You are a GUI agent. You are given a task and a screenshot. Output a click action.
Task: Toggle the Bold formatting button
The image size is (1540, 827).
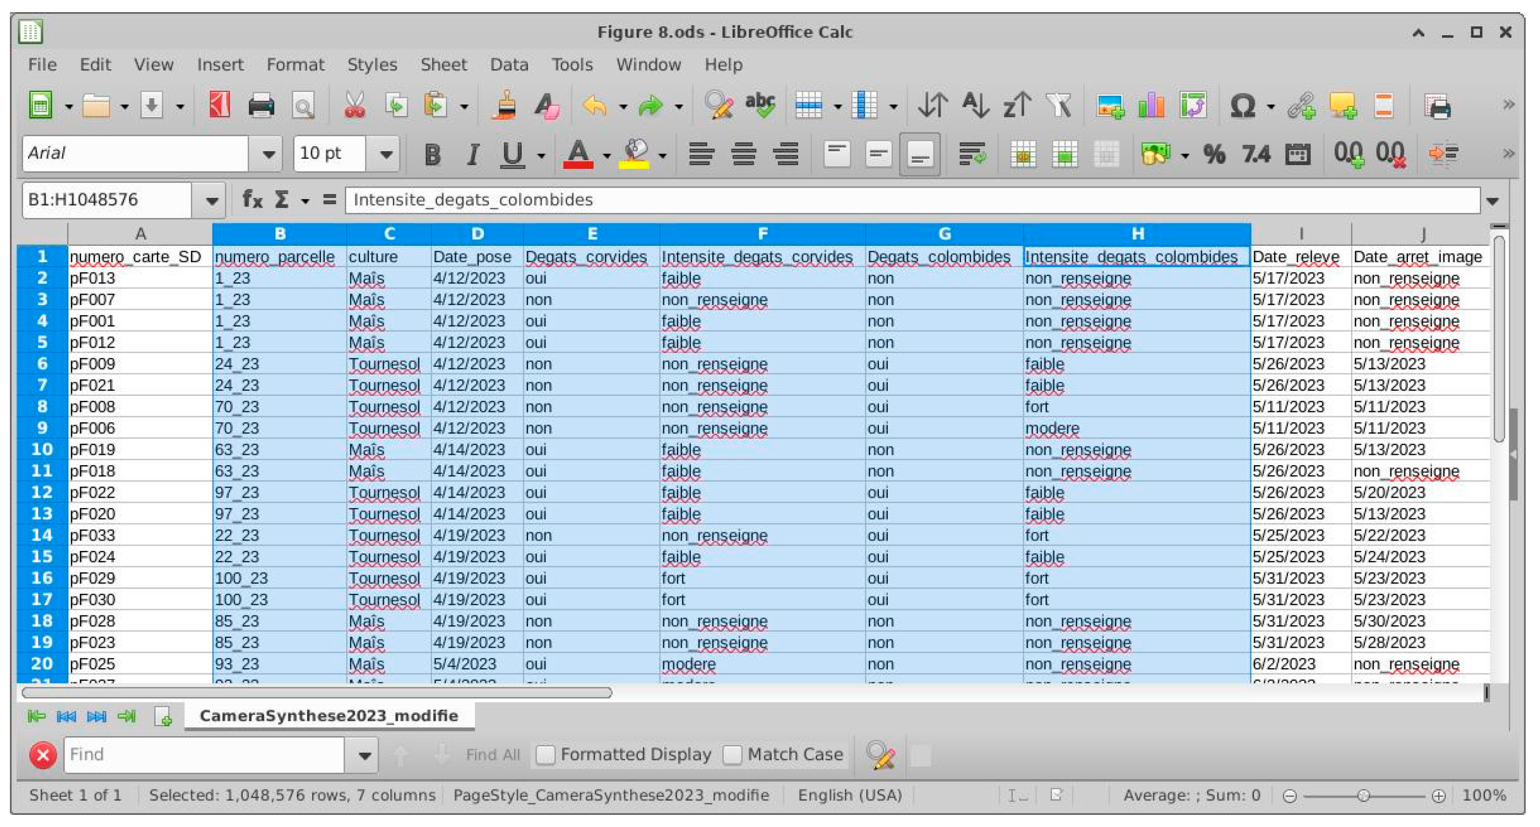(432, 155)
